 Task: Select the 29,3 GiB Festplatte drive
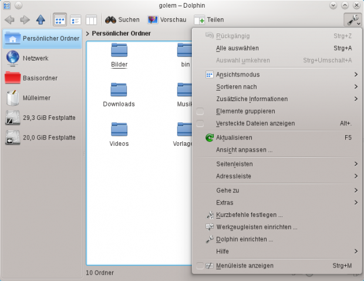[x=41, y=118]
